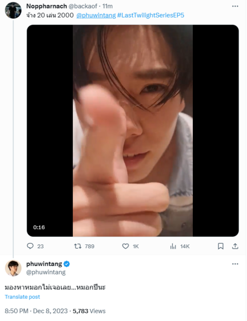View analytics via the bar chart icon

(173, 246)
